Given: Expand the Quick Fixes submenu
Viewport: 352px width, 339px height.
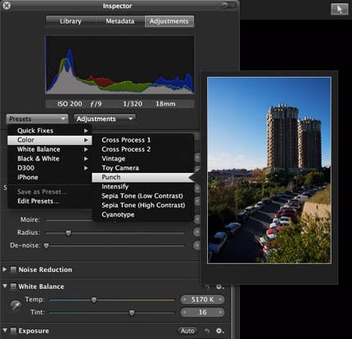Looking at the screenshot, I should click(x=50, y=130).
